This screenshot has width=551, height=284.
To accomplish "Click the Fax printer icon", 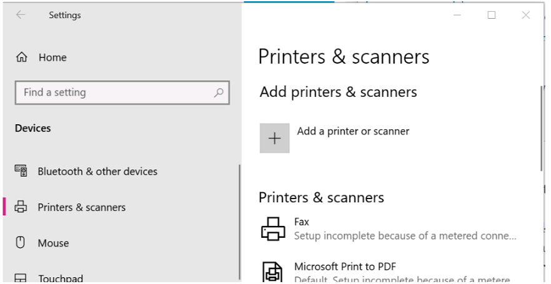I will 273,229.
